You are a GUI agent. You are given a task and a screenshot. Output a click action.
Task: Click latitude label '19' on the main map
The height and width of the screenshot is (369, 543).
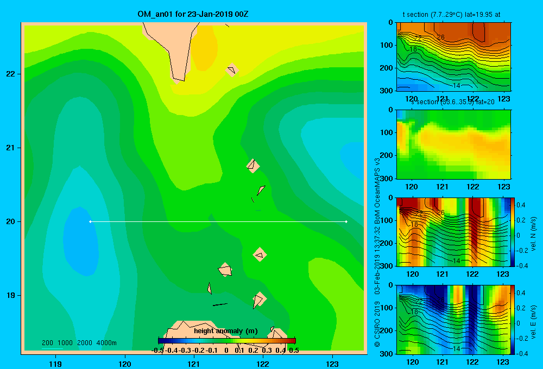pos(11,295)
